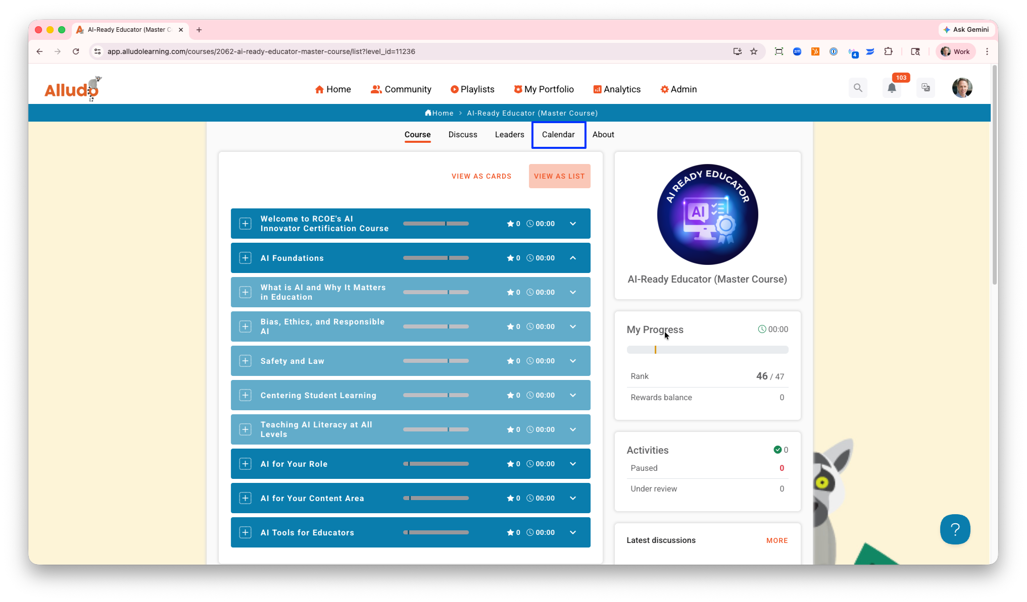Screen dimensions: 1027x602
Task: Bookmark this page with the star icon
Action: [754, 51]
